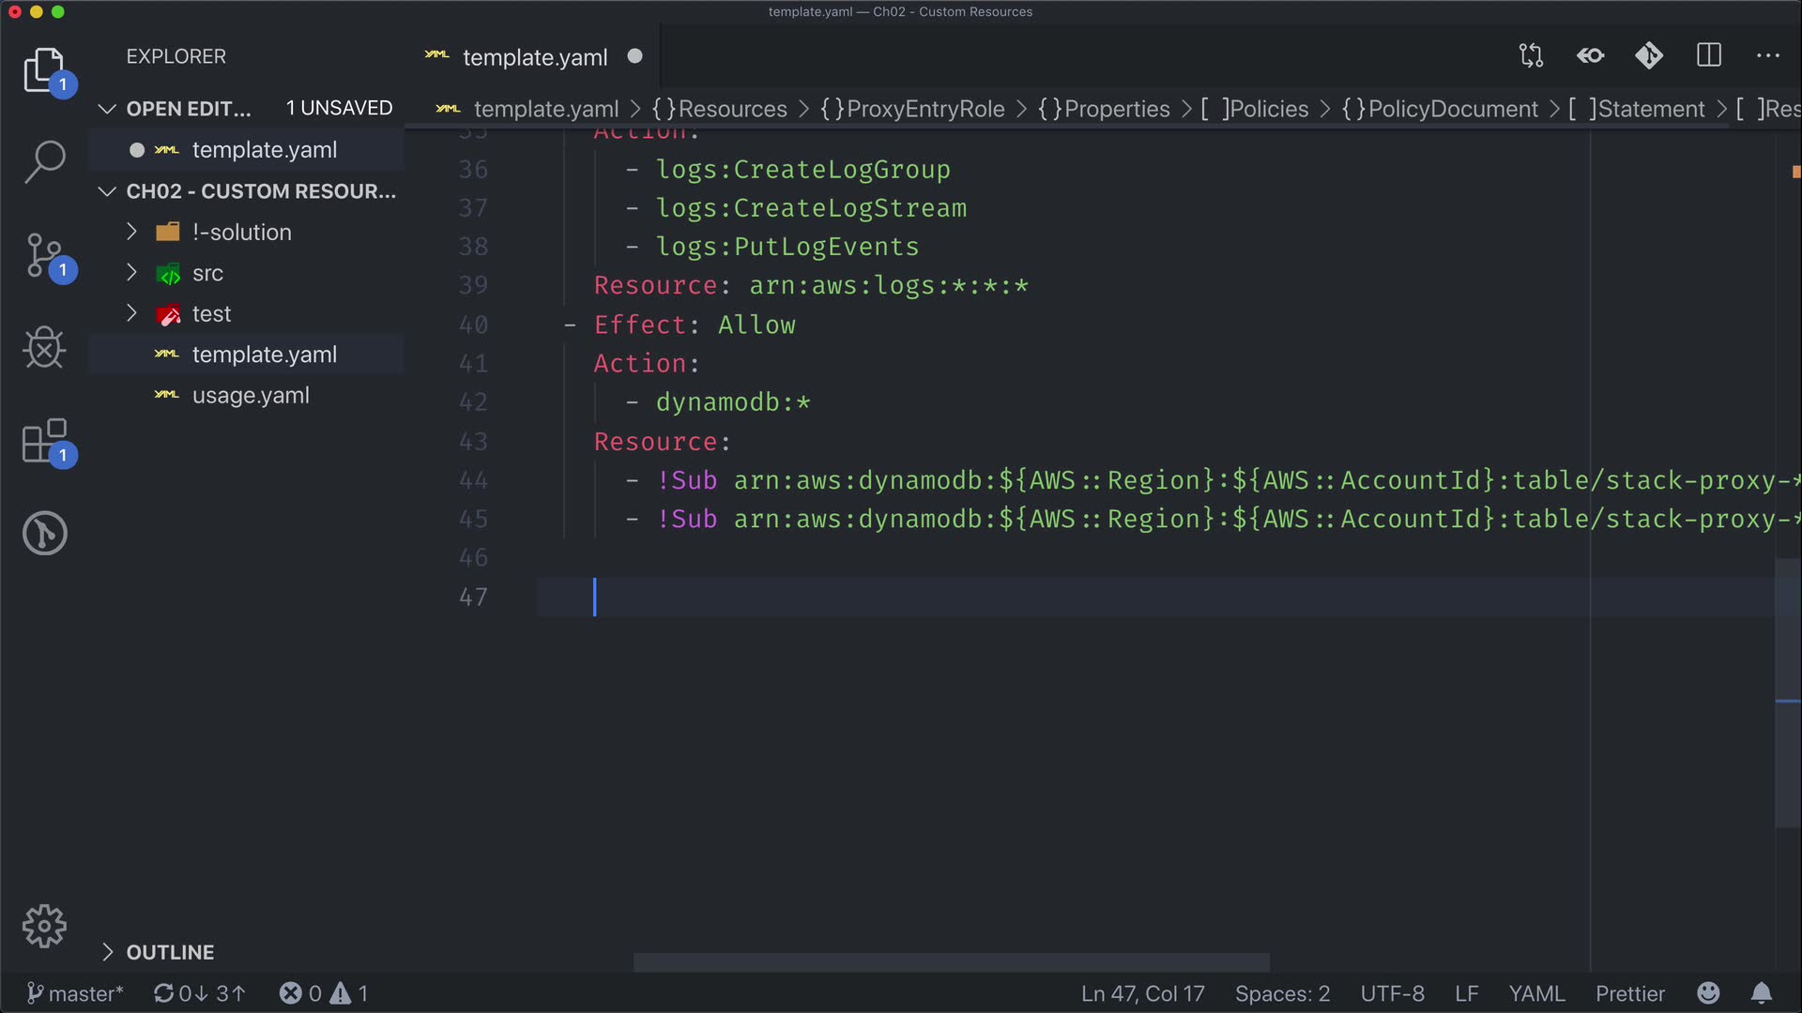Open the Search view in activity bar

click(x=44, y=161)
